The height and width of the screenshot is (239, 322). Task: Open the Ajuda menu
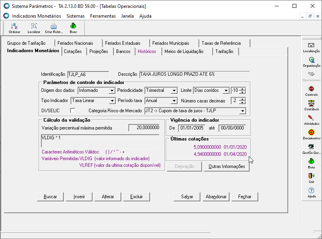[145, 16]
